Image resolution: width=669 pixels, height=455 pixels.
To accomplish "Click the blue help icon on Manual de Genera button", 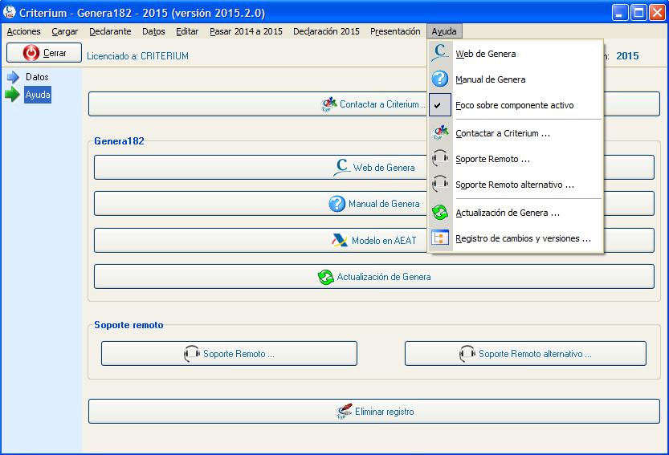I will (x=337, y=203).
